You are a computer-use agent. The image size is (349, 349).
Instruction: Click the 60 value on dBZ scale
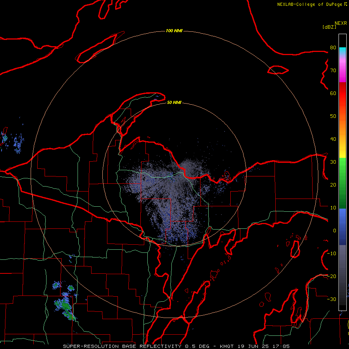tap(333, 93)
